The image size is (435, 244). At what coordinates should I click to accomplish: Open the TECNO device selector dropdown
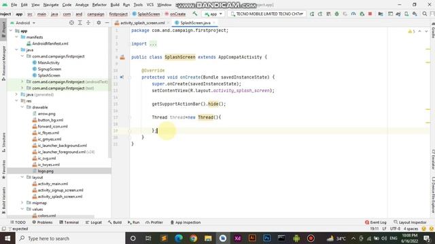(x=267, y=14)
